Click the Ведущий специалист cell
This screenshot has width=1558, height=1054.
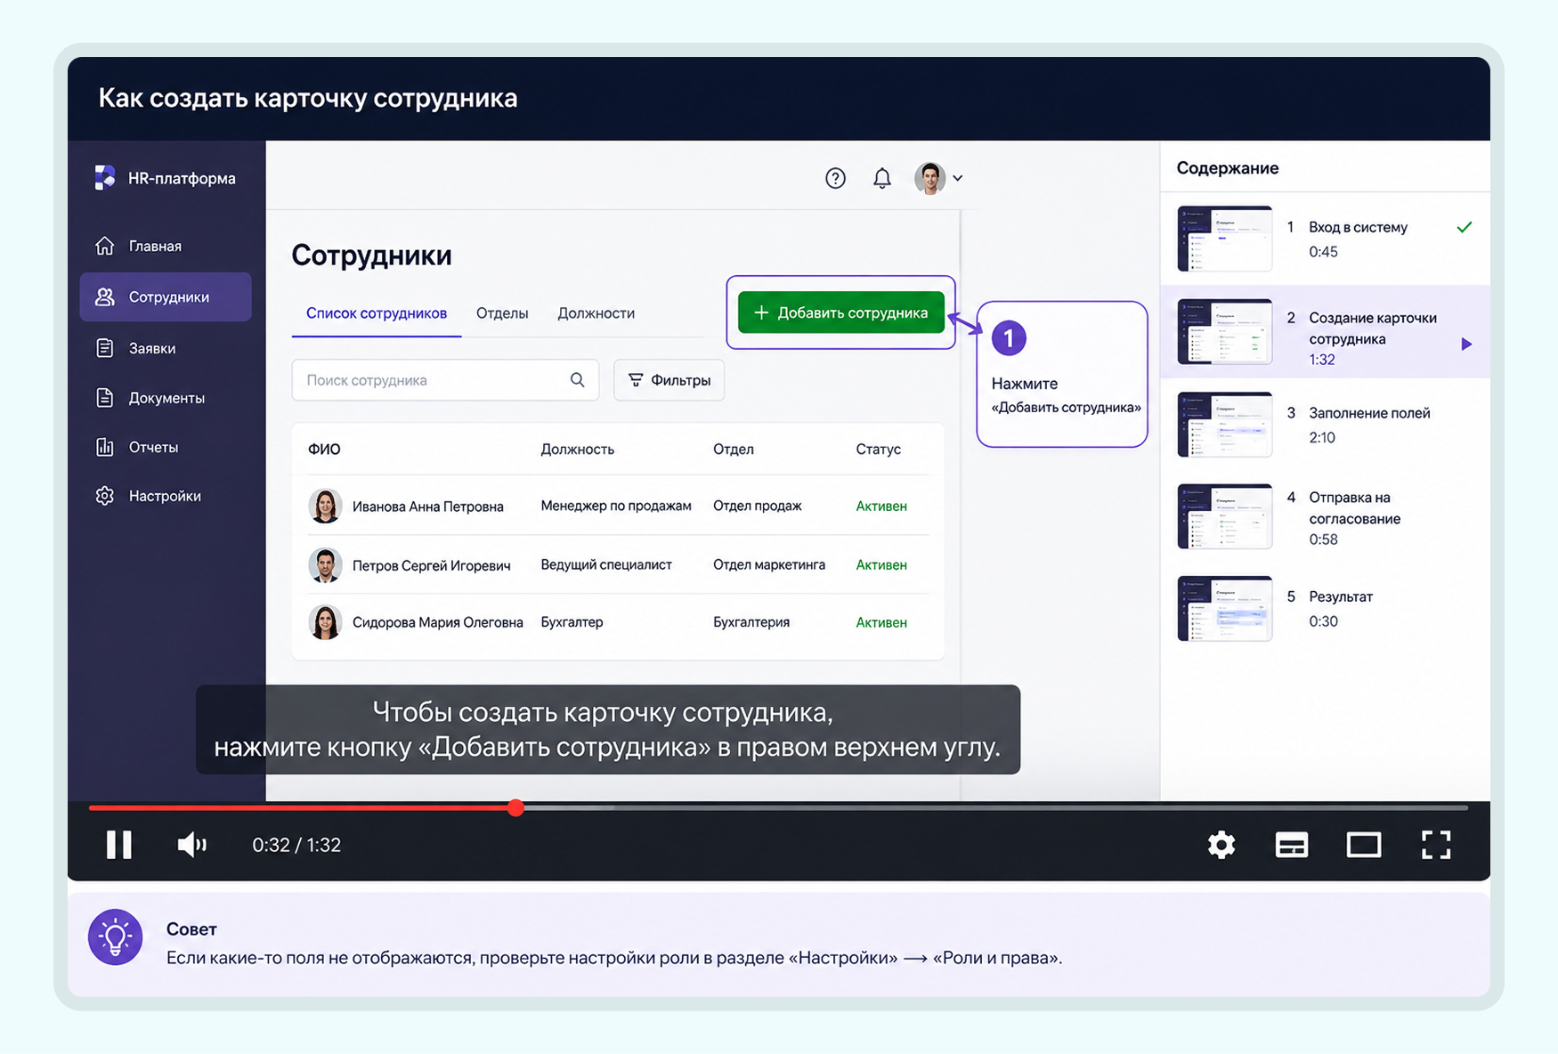point(605,564)
